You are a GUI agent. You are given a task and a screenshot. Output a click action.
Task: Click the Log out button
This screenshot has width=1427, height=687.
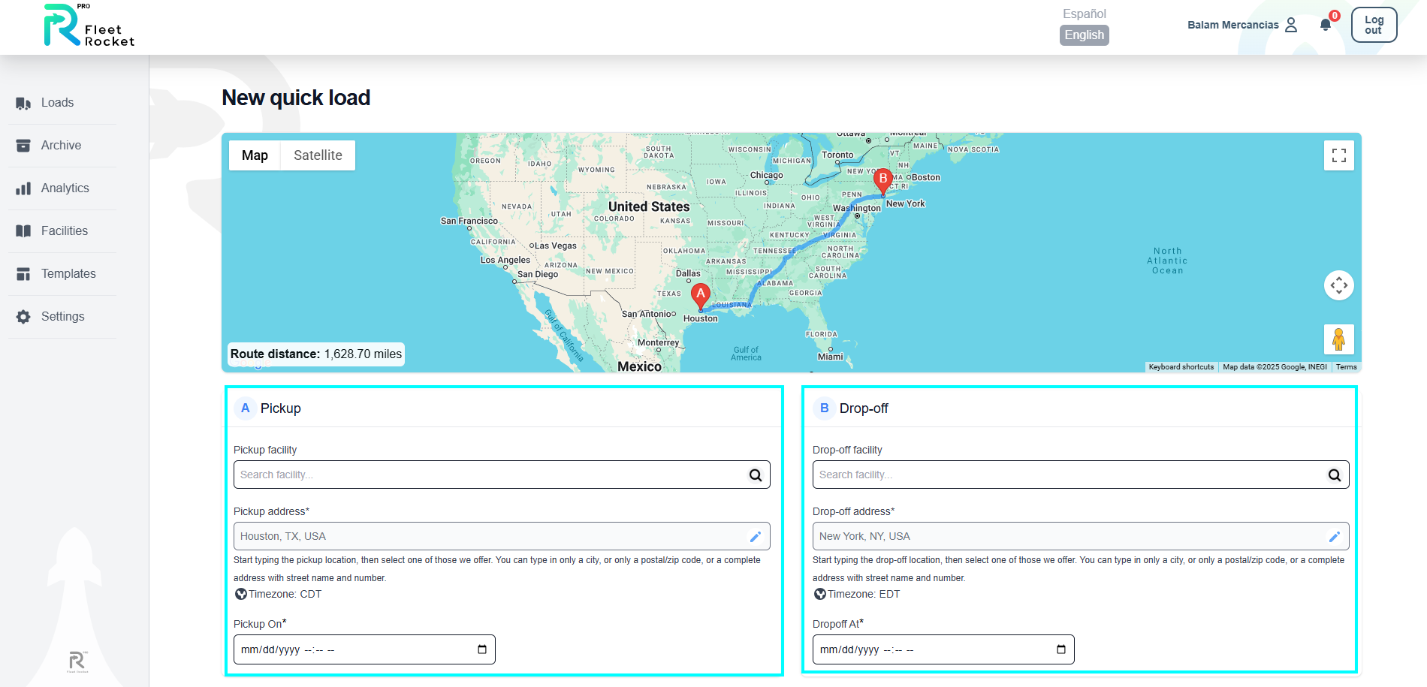point(1374,25)
